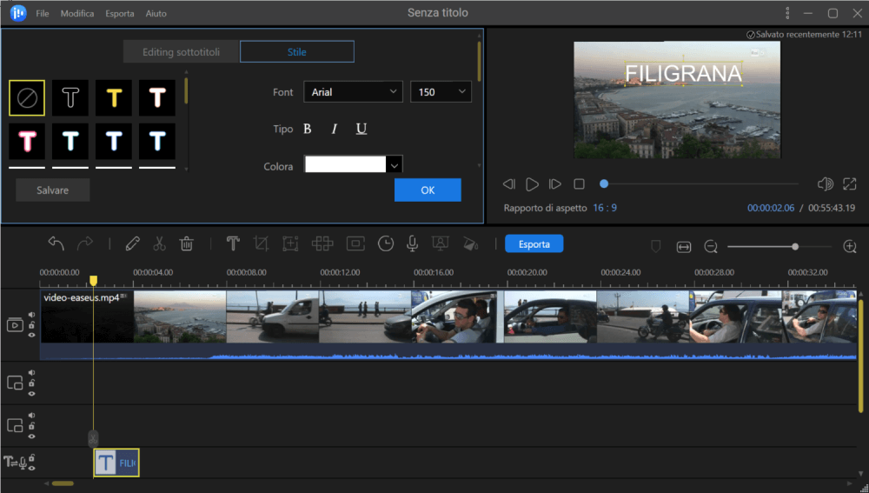
Task: Select the FILI text clip on timeline
Action: (116, 463)
